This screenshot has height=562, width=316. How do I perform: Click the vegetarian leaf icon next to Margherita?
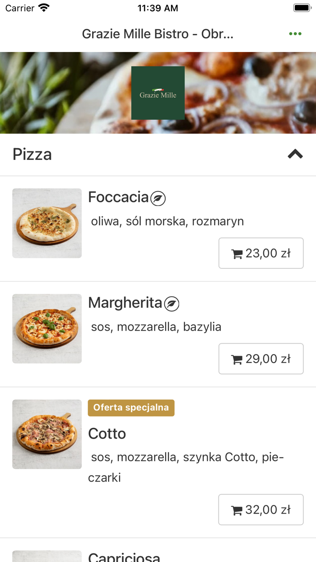coord(171,304)
